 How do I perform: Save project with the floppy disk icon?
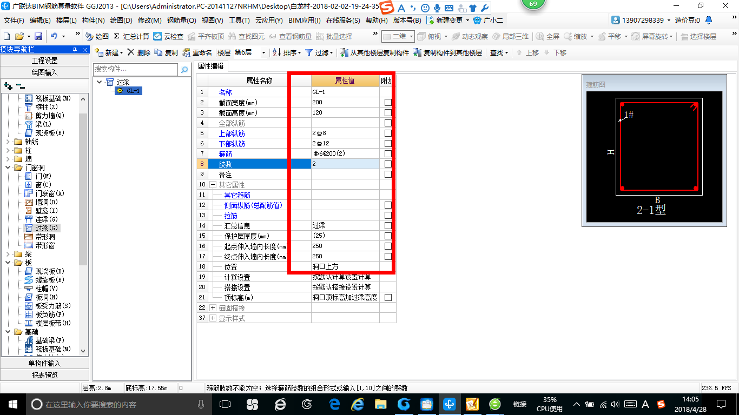pyautogui.click(x=38, y=36)
